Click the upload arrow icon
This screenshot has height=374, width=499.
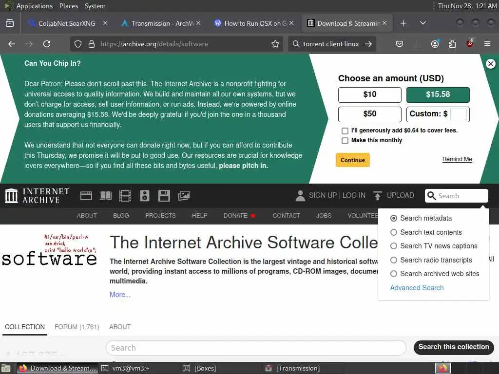coord(378,196)
